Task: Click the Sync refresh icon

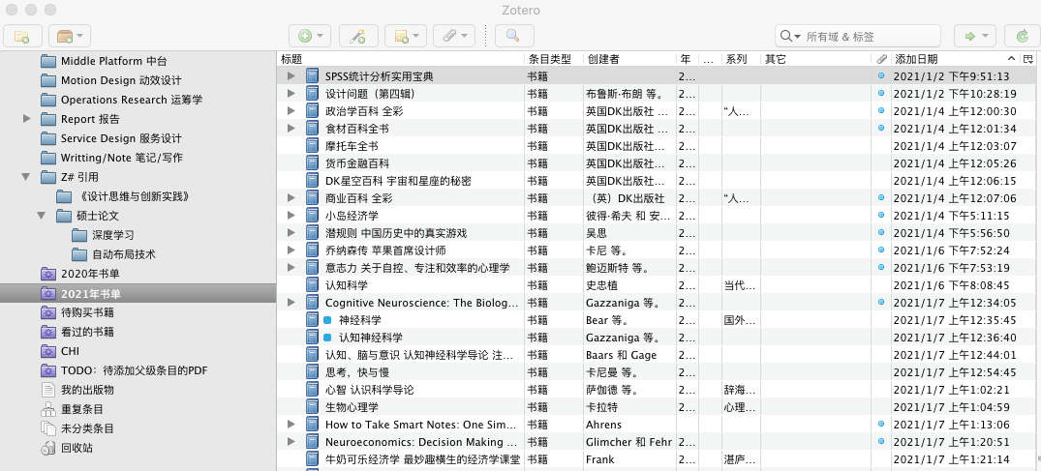Action: pos(1022,36)
